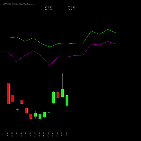Image resolution: width=141 pixels, height=141 pixels.
Task: Click the 07 Apr date label
Action: [48, 134]
